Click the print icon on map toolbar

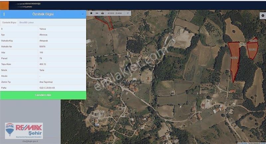point(102,13)
